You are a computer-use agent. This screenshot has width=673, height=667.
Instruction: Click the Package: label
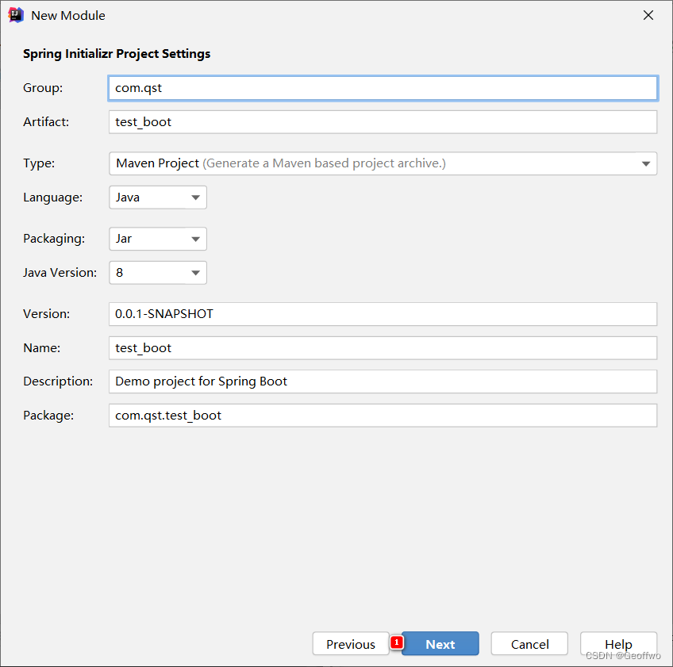tap(48, 416)
